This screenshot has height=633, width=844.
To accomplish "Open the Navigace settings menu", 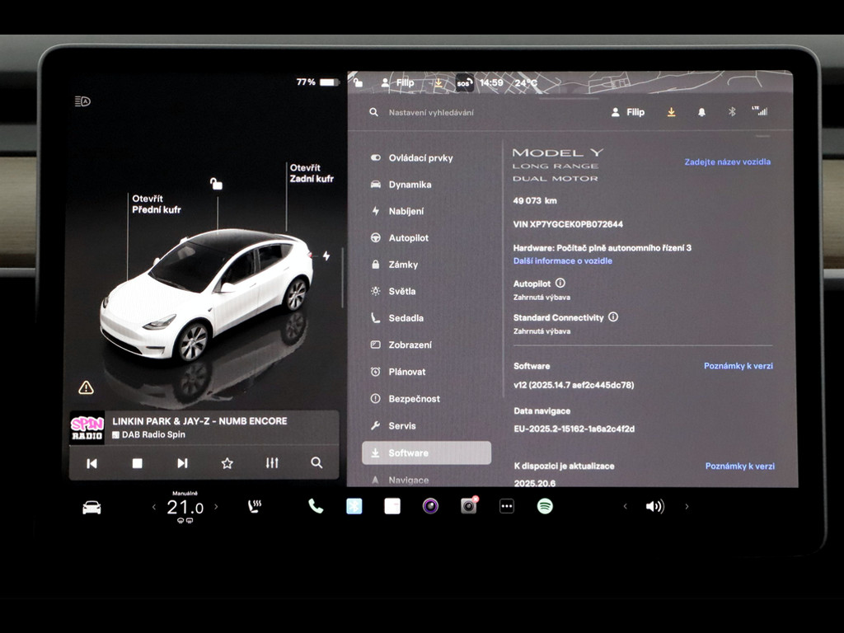I will click(400, 480).
